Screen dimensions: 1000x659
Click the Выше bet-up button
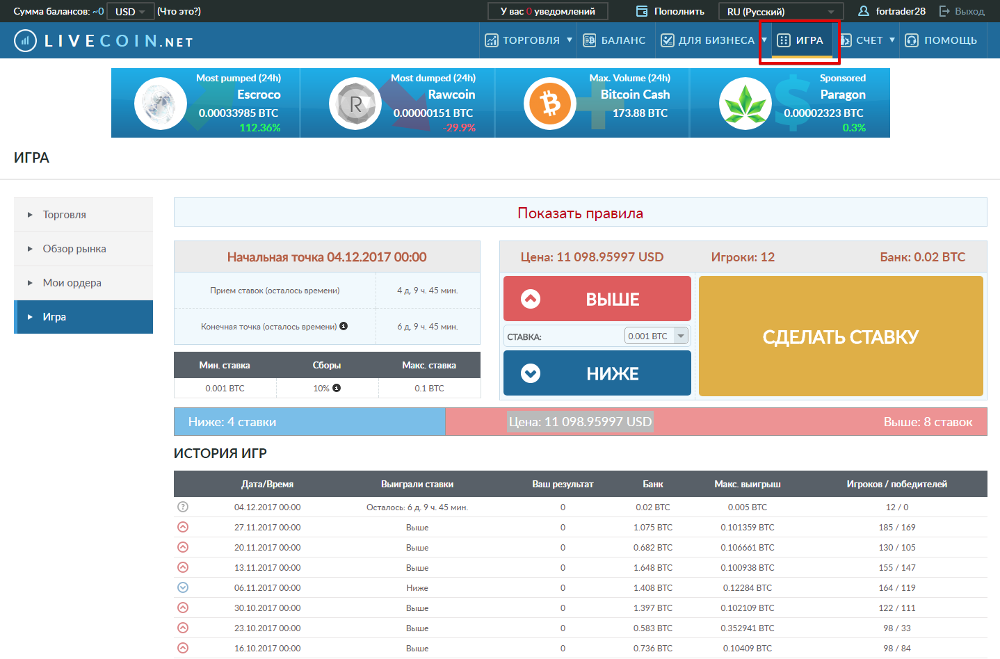coord(597,299)
